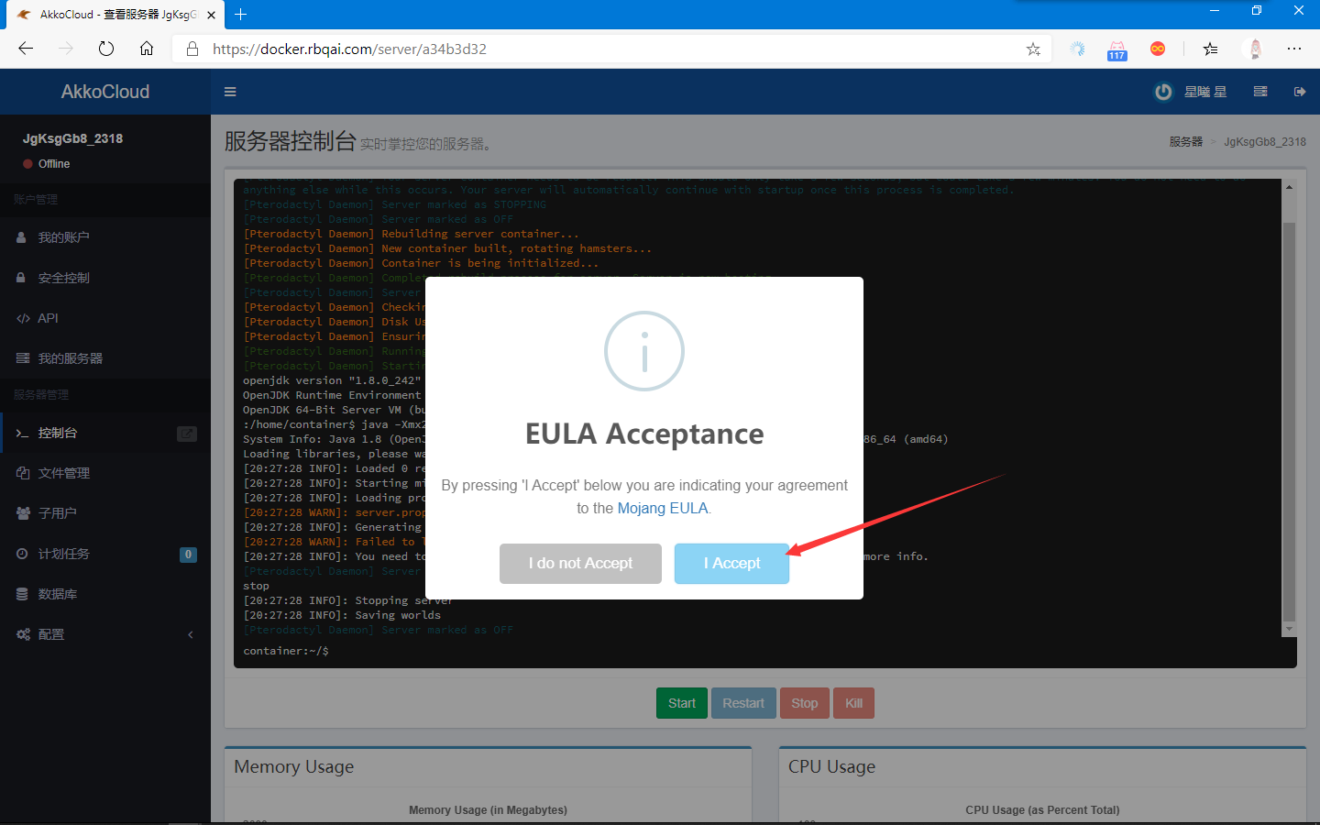Toggle the sidebar with the hamburger icon
The height and width of the screenshot is (825, 1320).
[230, 92]
